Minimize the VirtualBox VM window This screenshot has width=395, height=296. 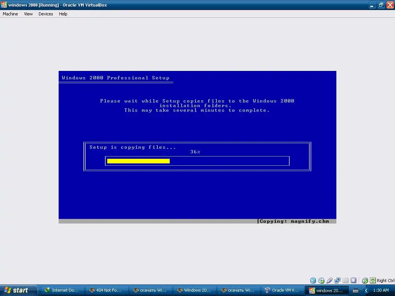pos(372,5)
